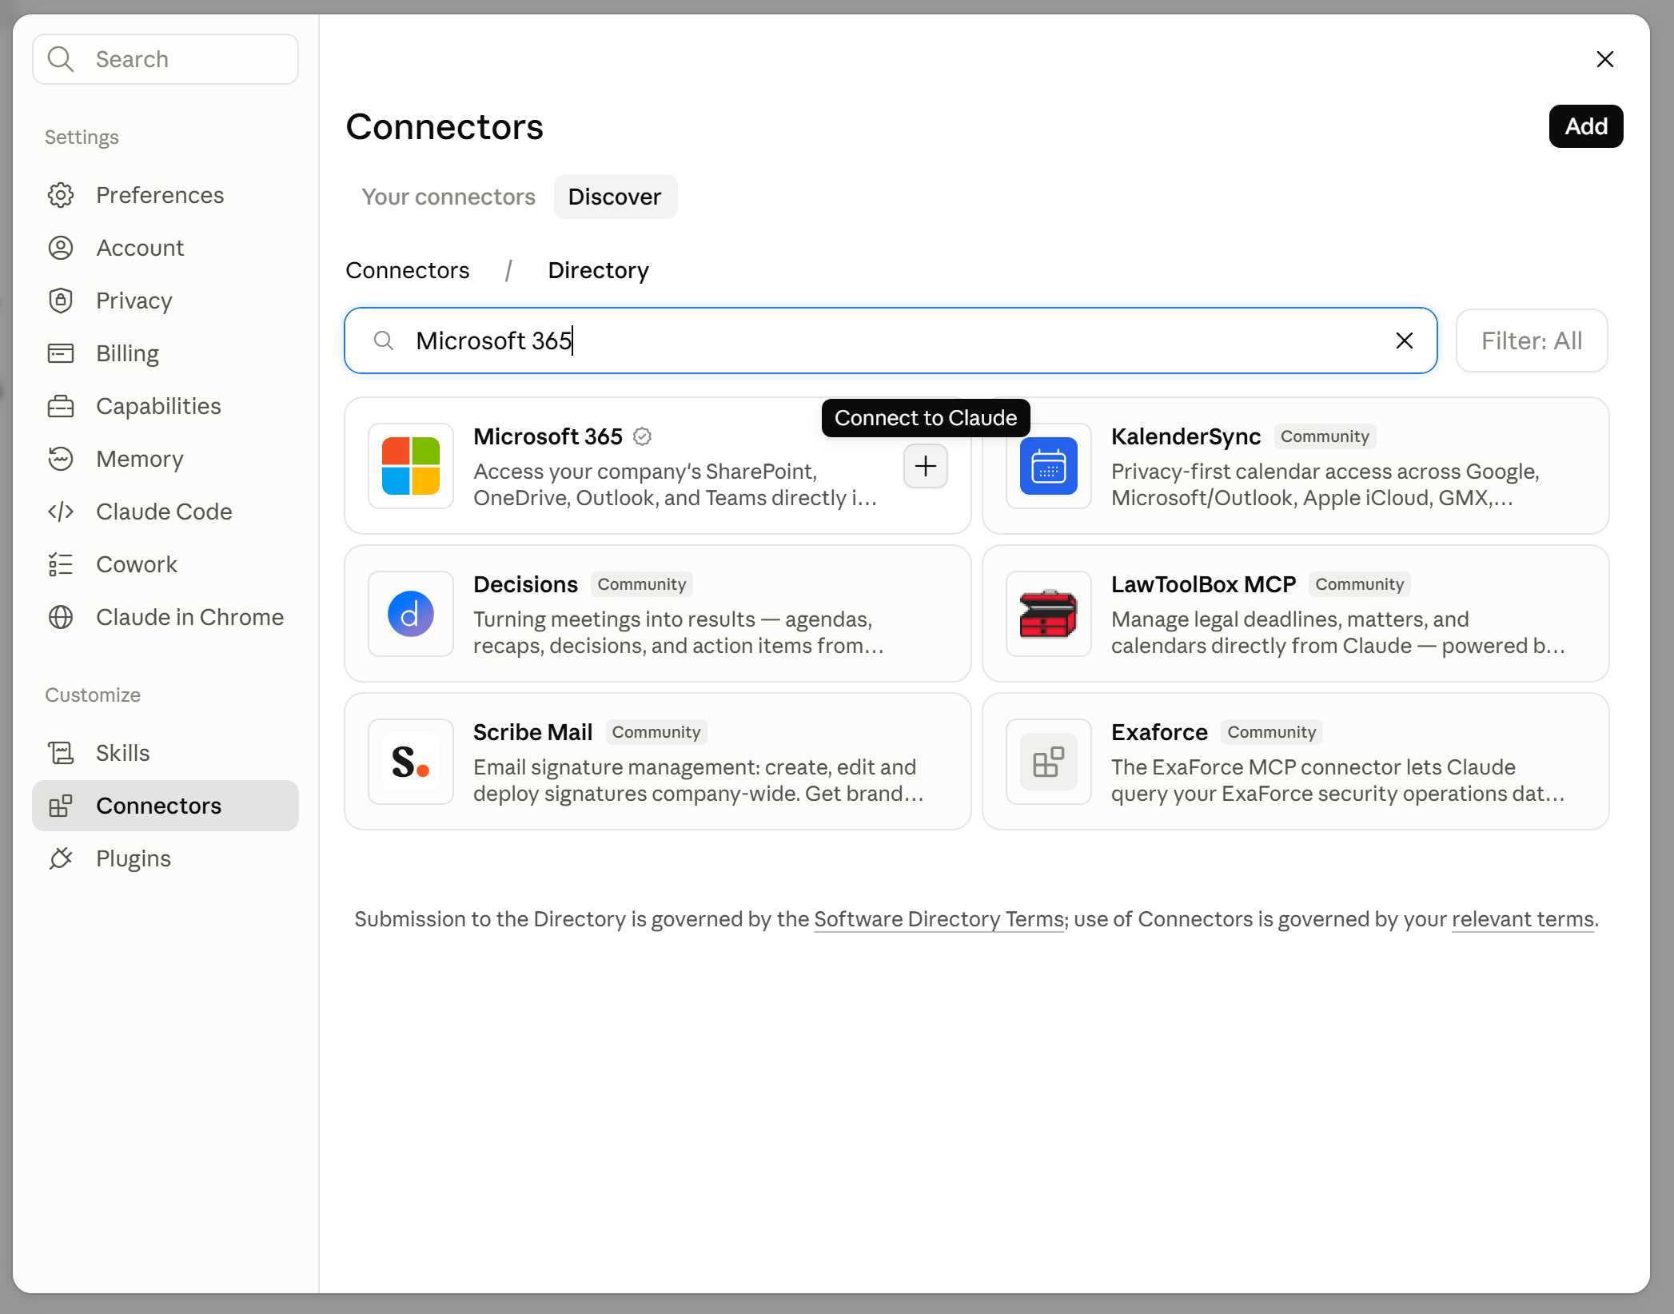The height and width of the screenshot is (1314, 1674).
Task: Open the Skills page
Action: coord(165,753)
